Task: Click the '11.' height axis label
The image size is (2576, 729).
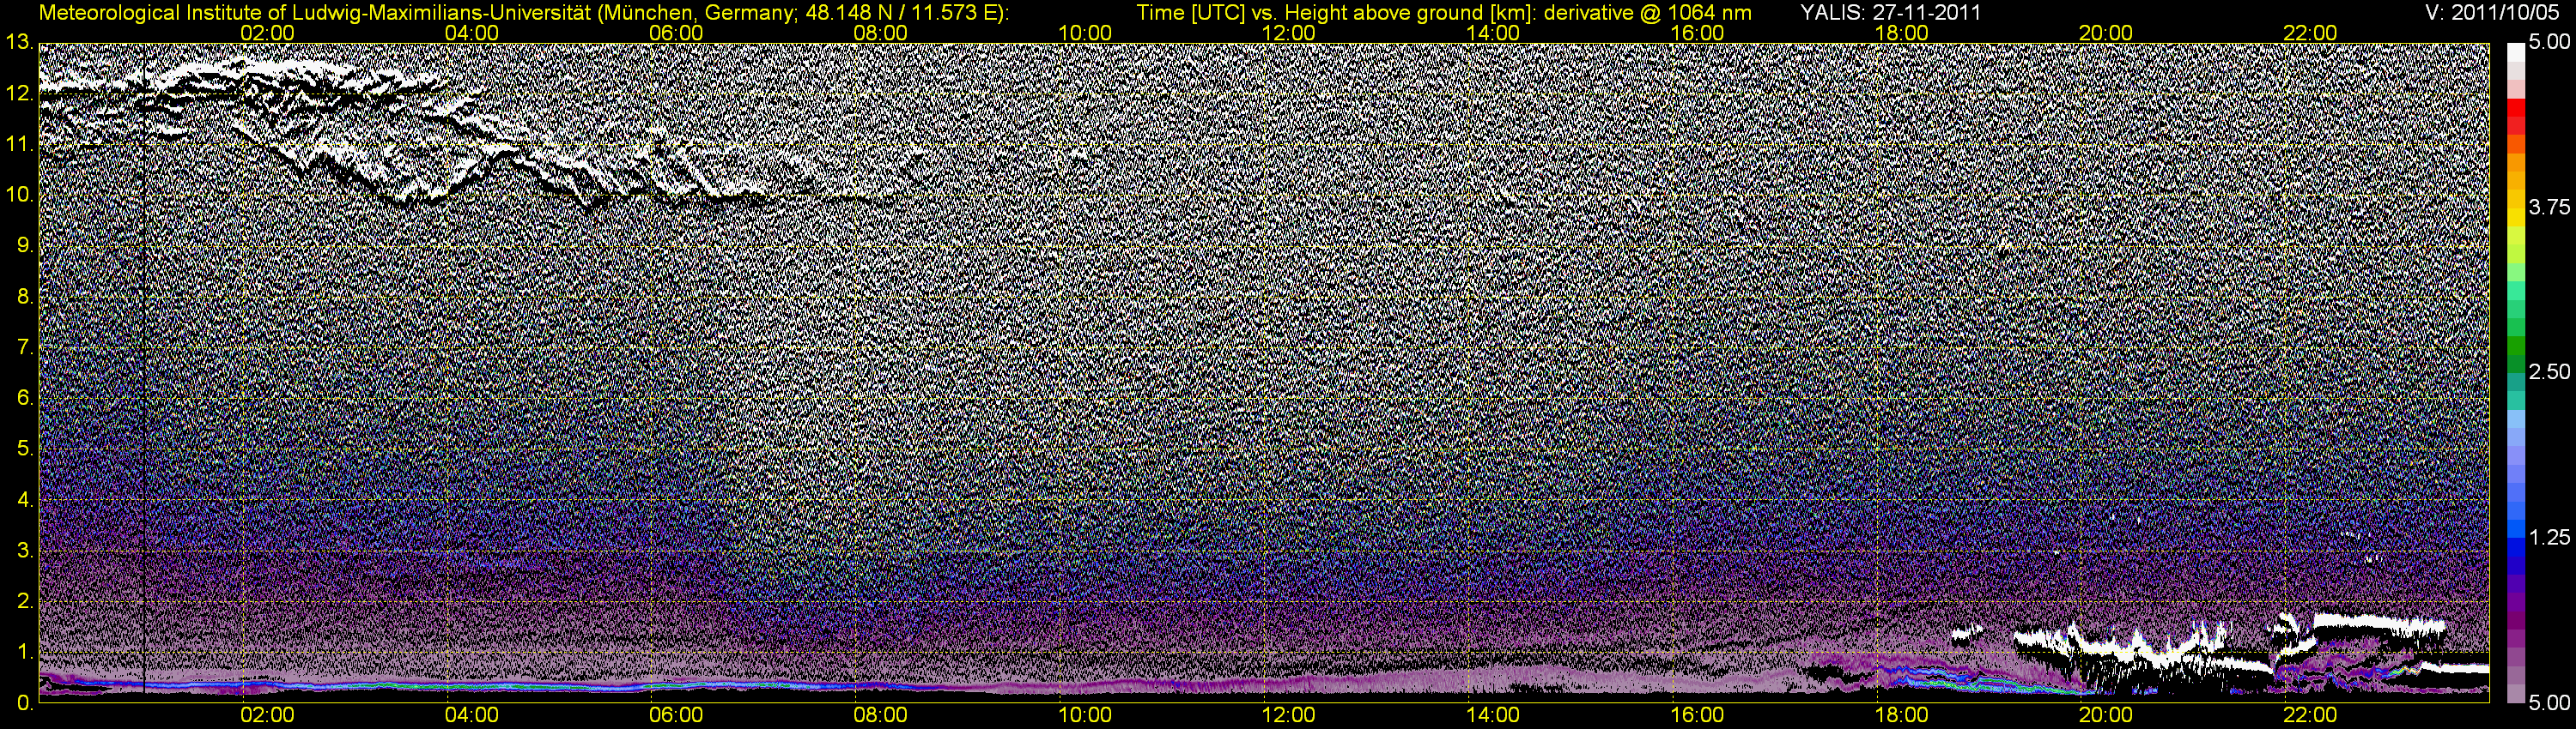Action: click(x=19, y=145)
